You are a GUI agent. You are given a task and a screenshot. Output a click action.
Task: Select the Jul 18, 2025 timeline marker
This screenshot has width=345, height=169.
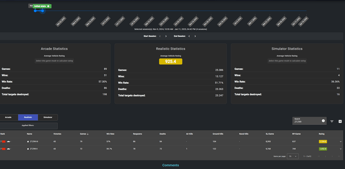[x=135, y=22]
